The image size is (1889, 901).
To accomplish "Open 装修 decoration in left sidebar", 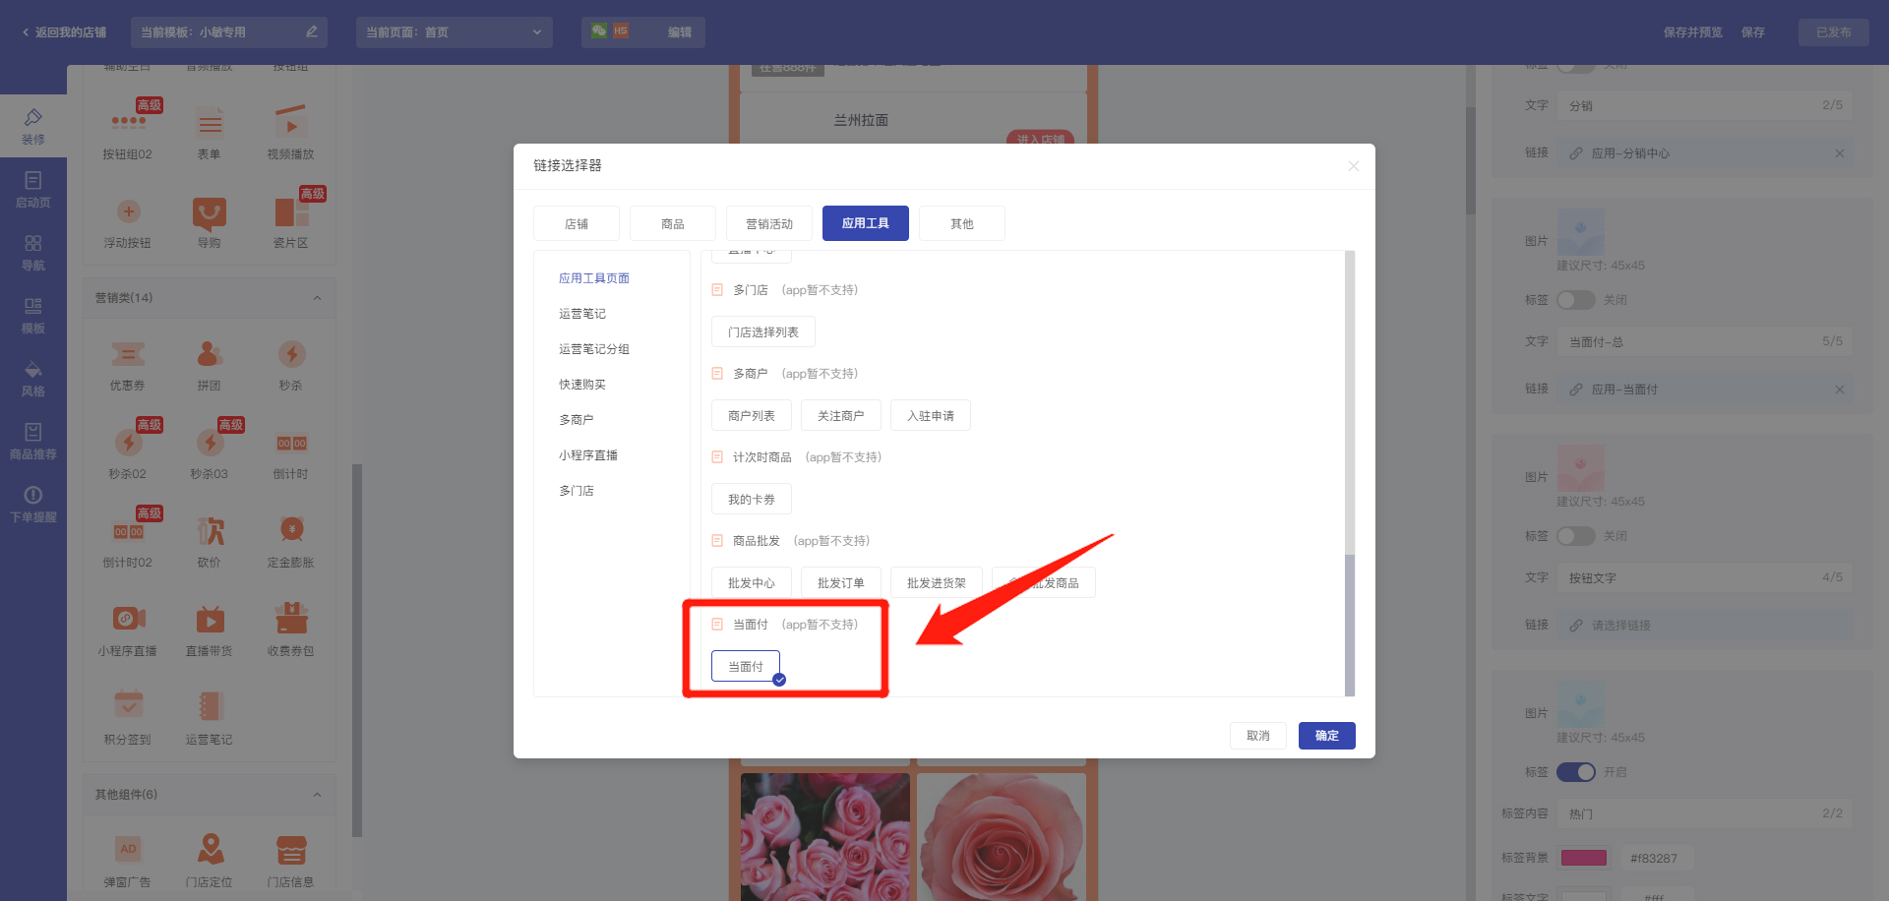I will [32, 126].
